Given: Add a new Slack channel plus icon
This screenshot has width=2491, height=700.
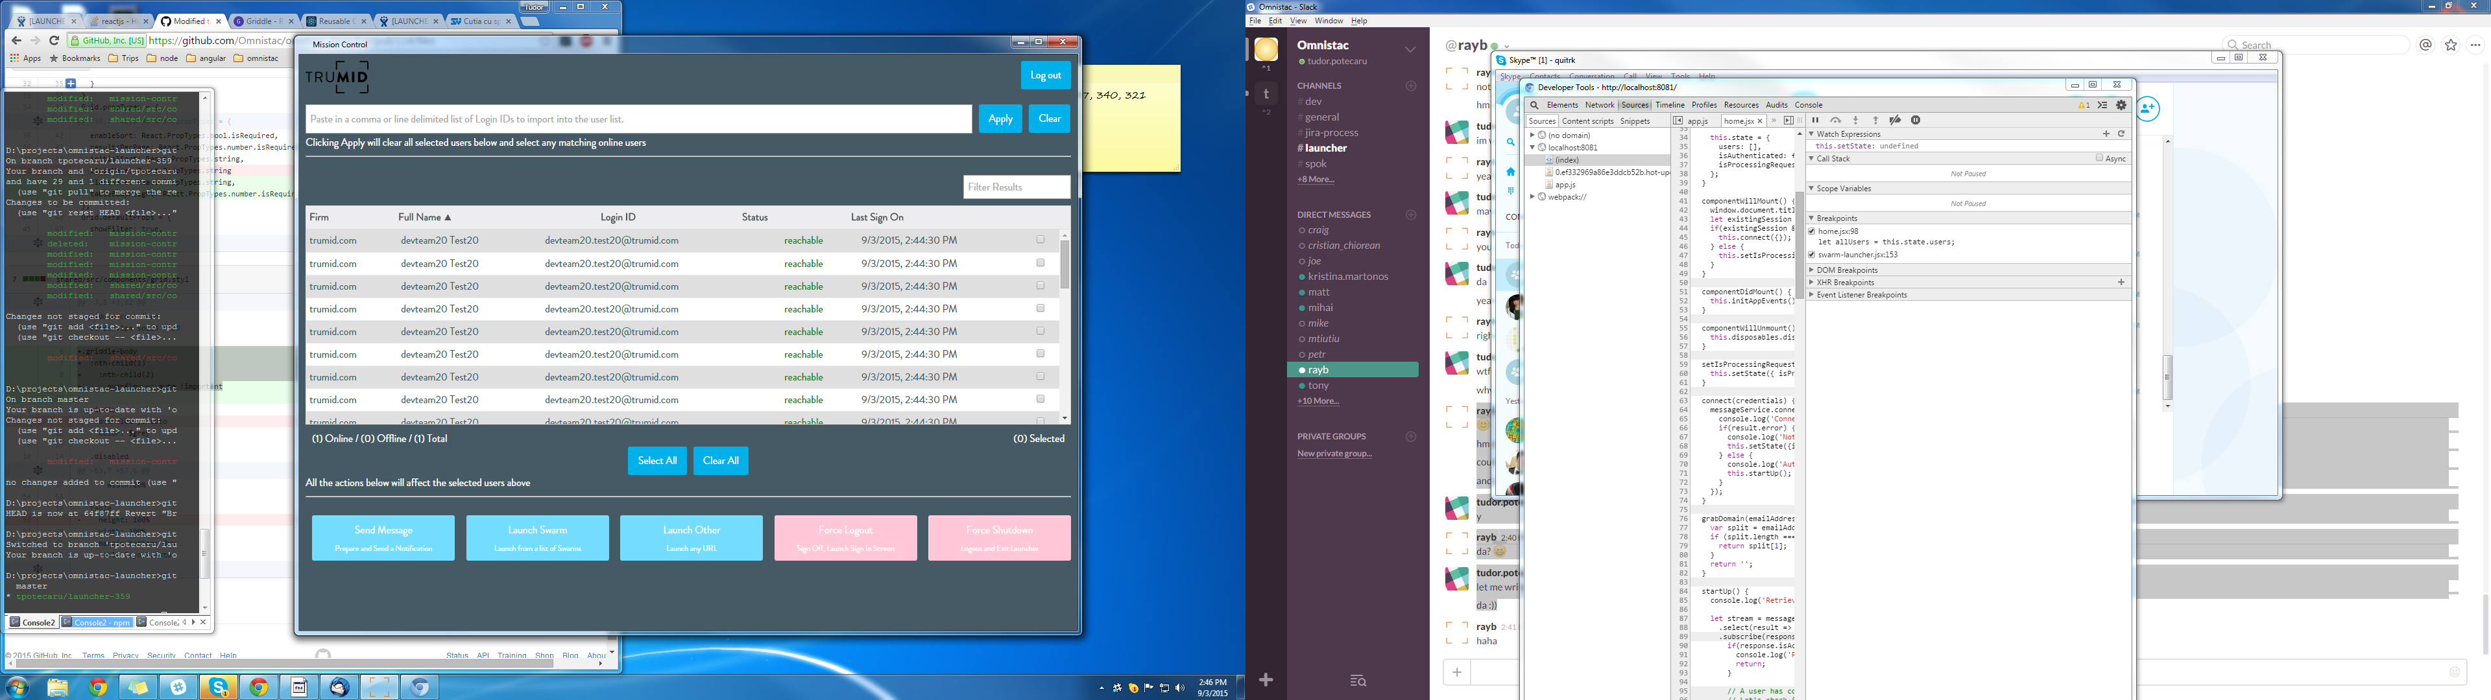Looking at the screenshot, I should point(1411,86).
